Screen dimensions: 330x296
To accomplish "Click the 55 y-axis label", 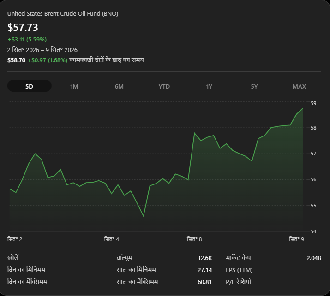I will pyautogui.click(x=313, y=206).
